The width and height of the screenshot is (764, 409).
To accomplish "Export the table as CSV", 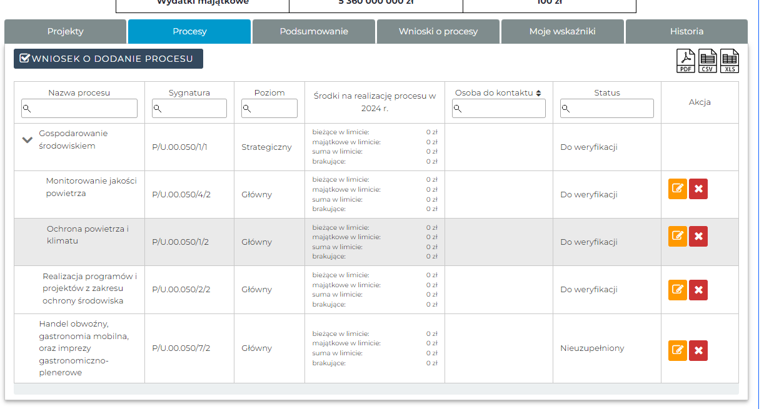I will pyautogui.click(x=708, y=61).
